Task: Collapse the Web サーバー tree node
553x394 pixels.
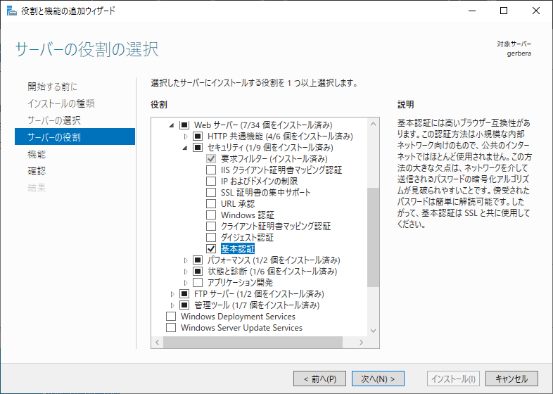Action: 172,125
